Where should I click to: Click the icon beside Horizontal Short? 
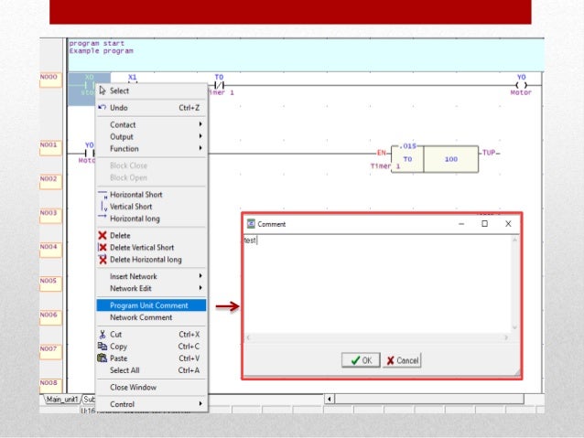(x=103, y=195)
